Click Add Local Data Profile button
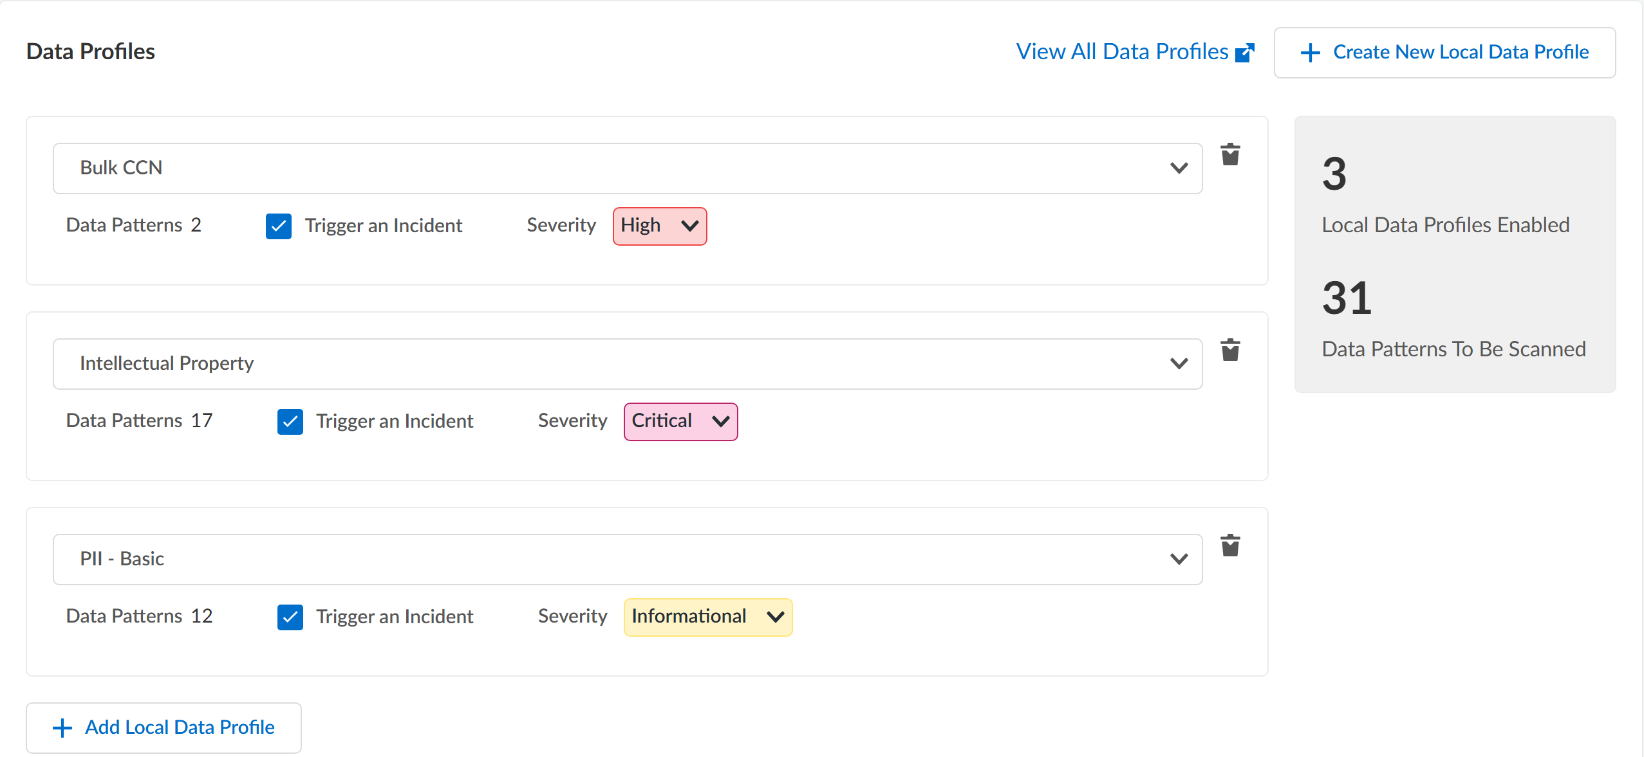The height and width of the screenshot is (757, 1644). [x=163, y=728]
